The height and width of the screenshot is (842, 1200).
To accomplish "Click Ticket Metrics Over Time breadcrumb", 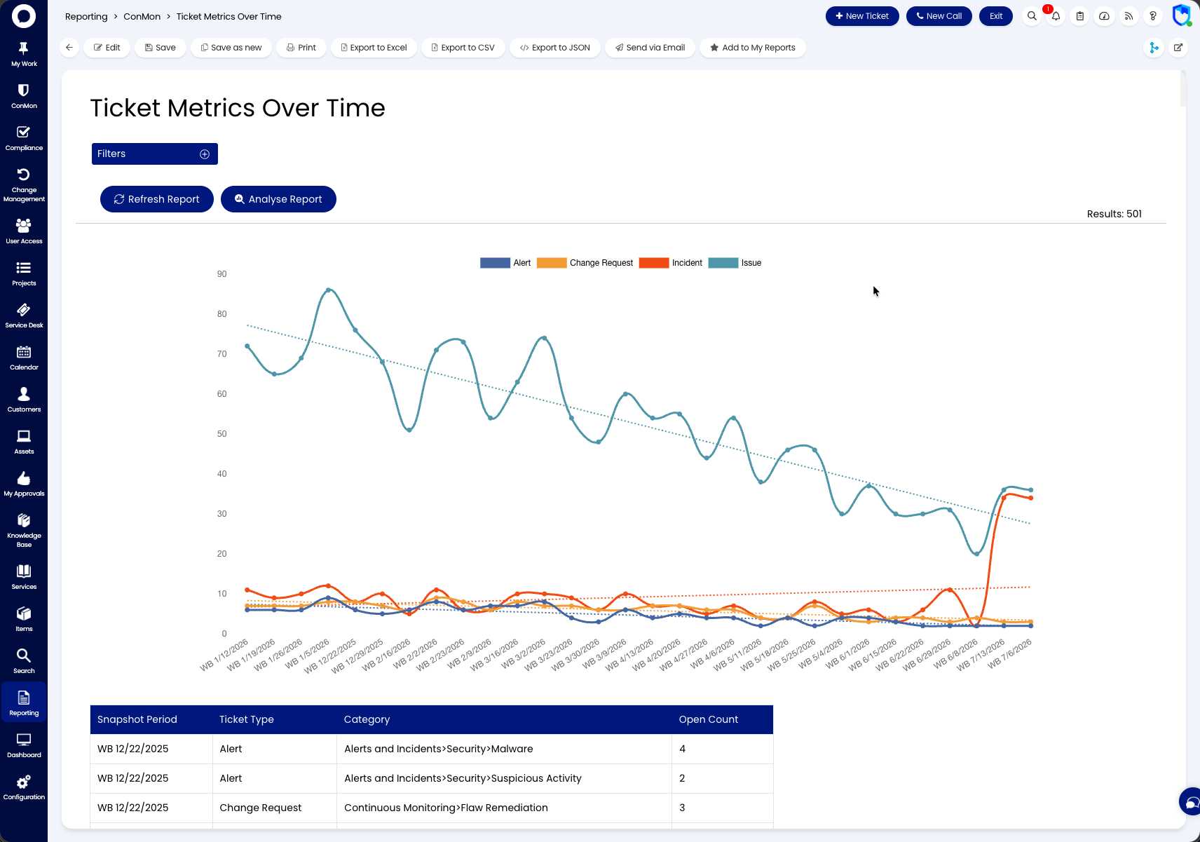I will (x=229, y=16).
